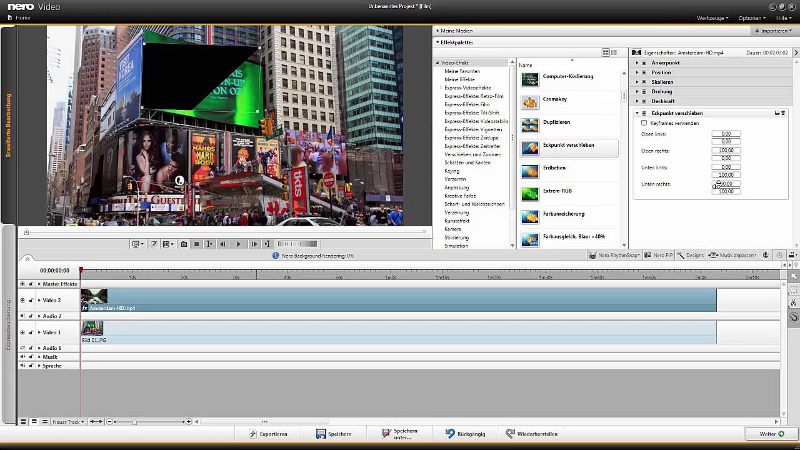Click the Wiederherstellen redo button

[x=531, y=434]
